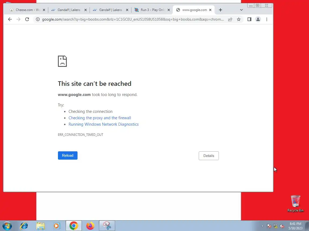Open Windows Explorer from the taskbar

point(41,226)
